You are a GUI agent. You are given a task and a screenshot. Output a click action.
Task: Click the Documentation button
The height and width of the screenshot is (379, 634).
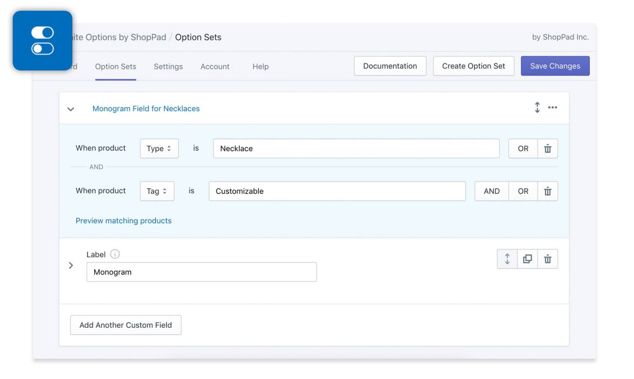pos(390,66)
